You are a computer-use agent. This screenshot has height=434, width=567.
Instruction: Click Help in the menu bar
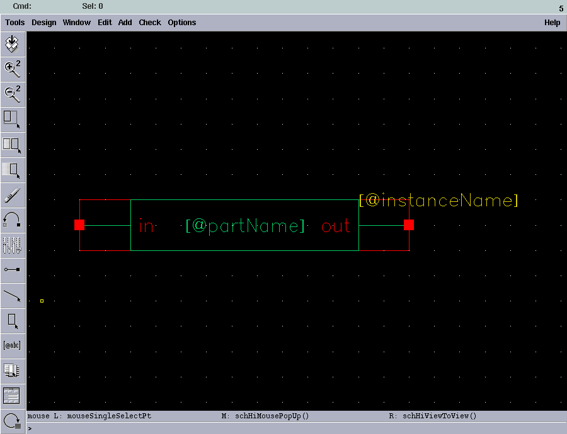552,22
